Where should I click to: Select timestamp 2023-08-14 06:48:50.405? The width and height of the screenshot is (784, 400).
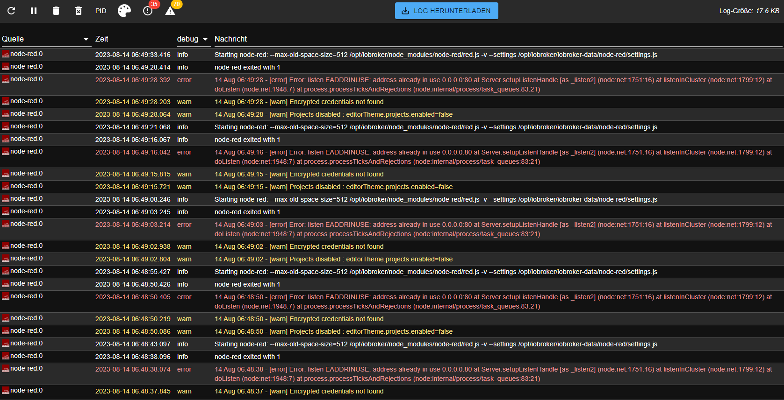(133, 297)
